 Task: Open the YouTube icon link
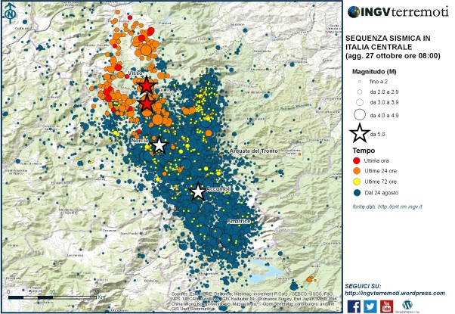[x=386, y=306]
